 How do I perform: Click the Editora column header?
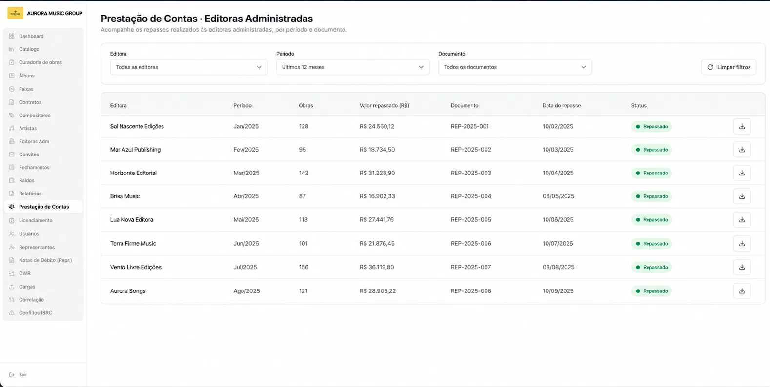click(119, 105)
